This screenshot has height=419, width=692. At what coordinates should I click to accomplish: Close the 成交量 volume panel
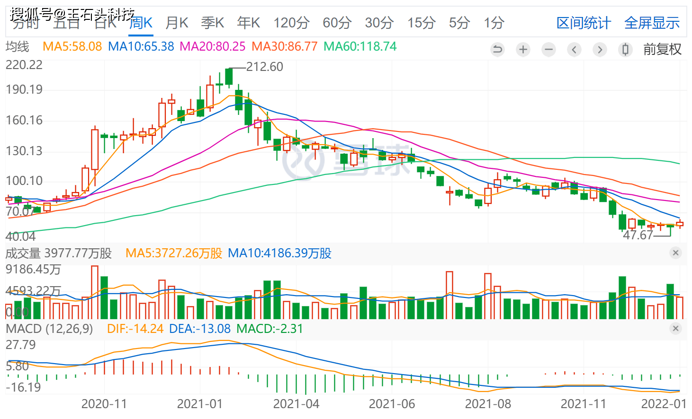click(676, 253)
